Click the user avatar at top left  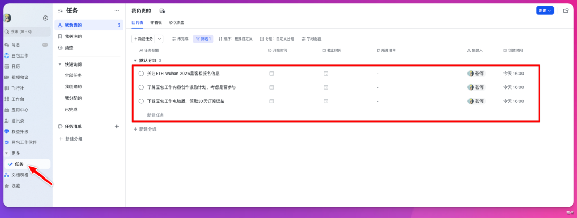pos(7,18)
